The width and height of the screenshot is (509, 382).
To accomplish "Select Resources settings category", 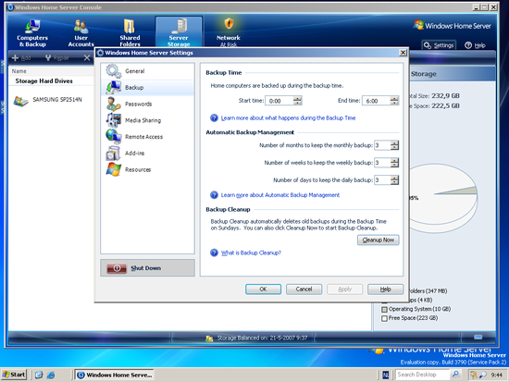I will point(148,170).
